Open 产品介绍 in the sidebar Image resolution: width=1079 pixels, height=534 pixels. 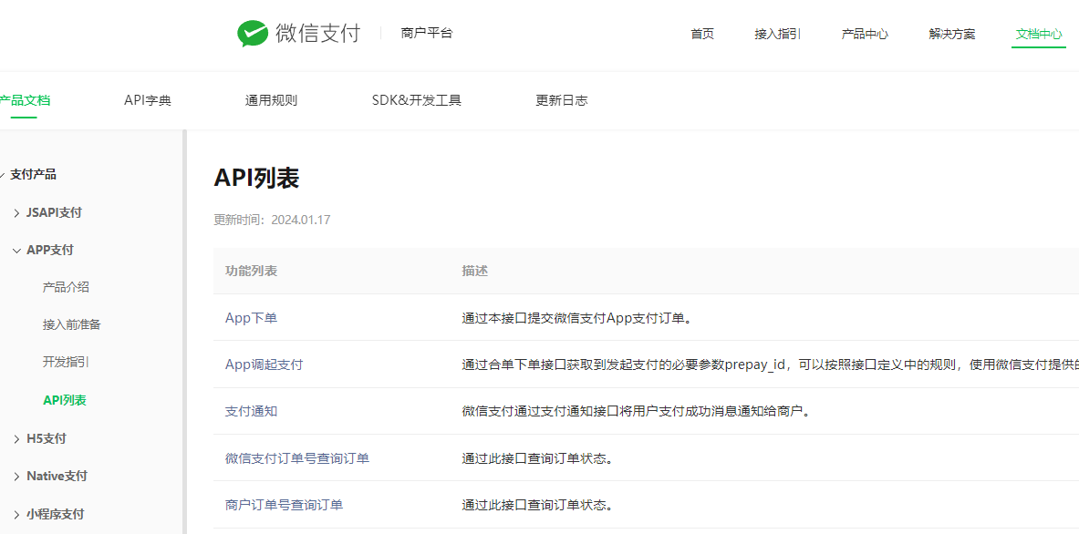click(66, 287)
